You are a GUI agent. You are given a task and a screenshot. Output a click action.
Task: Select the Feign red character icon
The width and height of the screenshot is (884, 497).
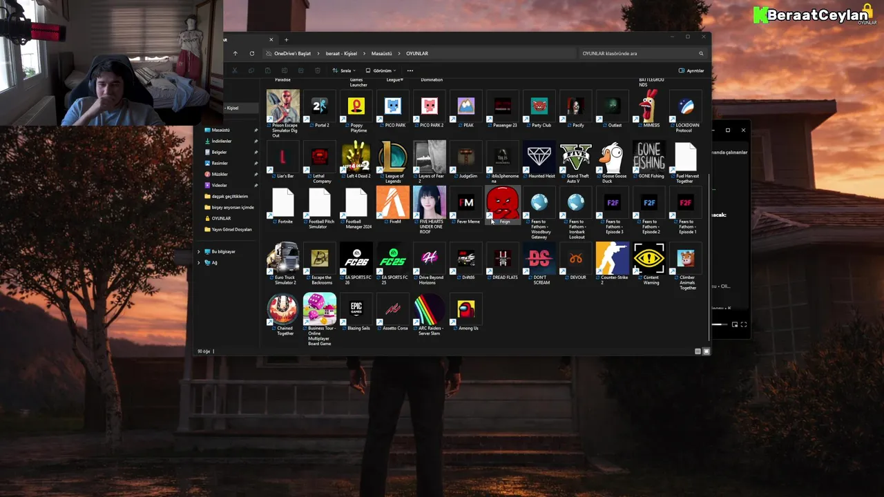(503, 205)
